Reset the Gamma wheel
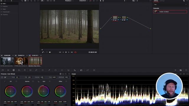Viewport: 189px width, 106px height. click(33, 81)
